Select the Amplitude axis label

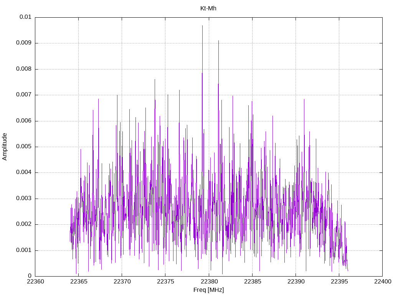(x=5, y=147)
